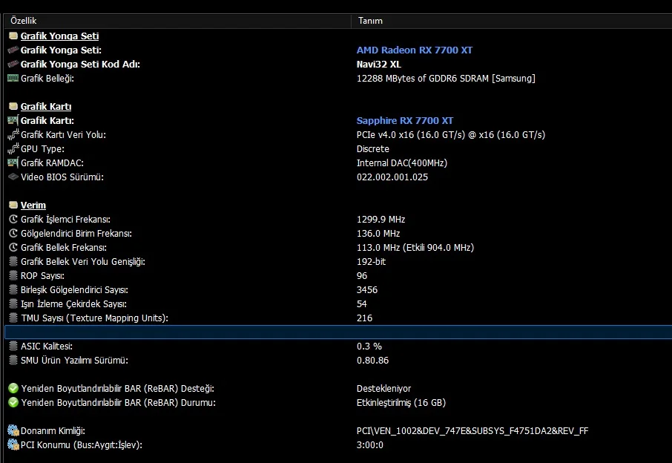Click the chip icon for Grafik Yonga Seti Kod Adı
The image size is (672, 463).
pyautogui.click(x=13, y=65)
